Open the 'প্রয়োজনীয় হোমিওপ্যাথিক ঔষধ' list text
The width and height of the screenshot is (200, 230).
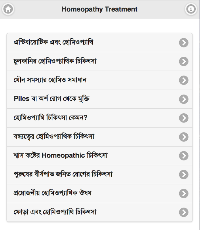click(x=53, y=193)
